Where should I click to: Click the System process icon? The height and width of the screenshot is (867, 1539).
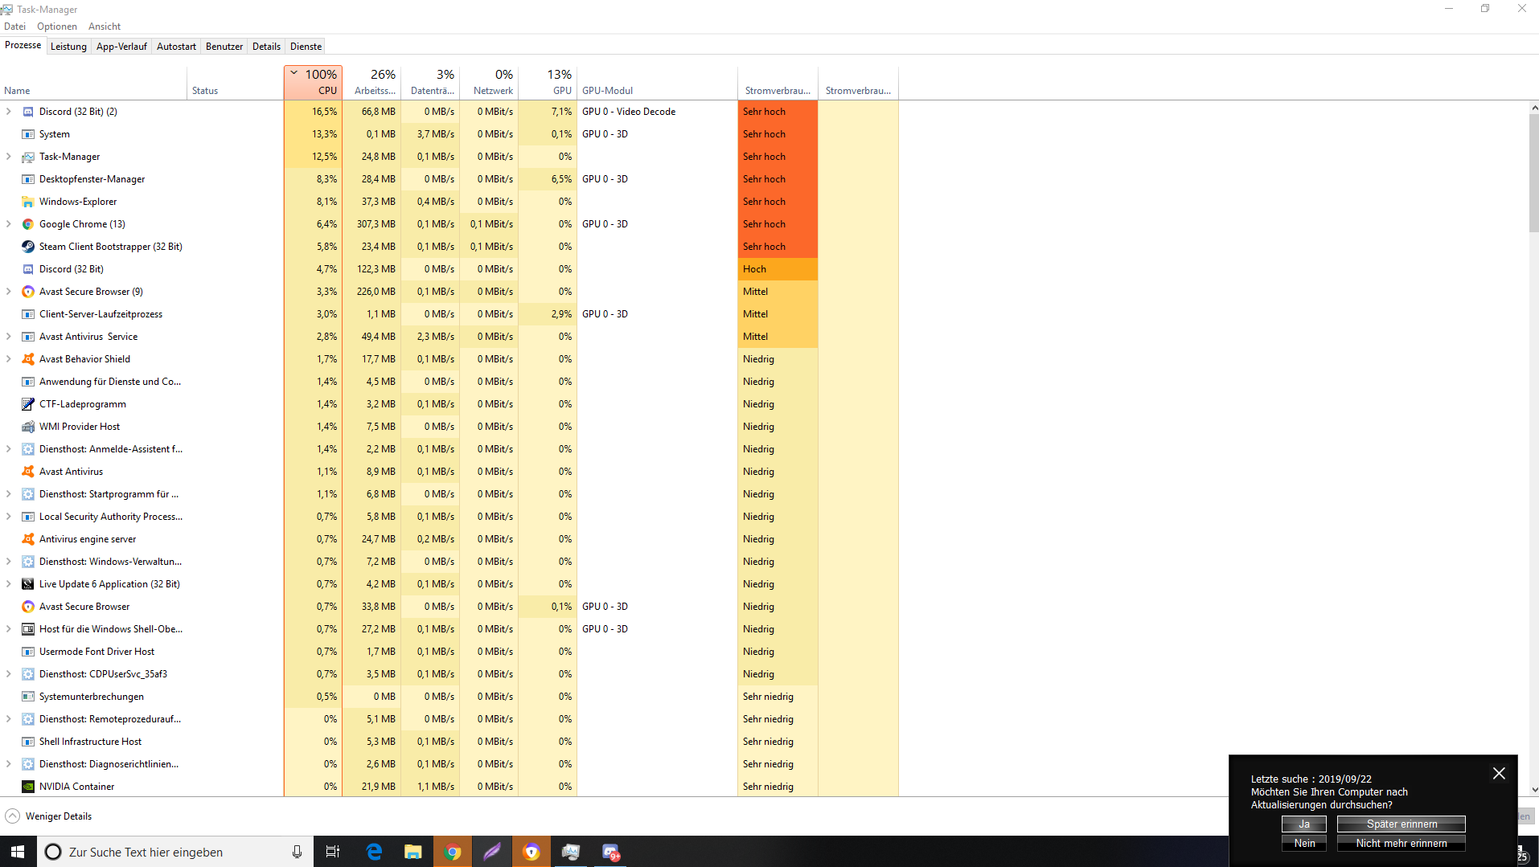pos(28,134)
